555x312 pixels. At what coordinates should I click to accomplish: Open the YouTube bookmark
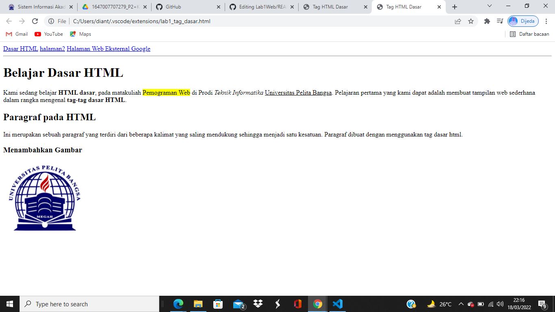[x=49, y=34]
